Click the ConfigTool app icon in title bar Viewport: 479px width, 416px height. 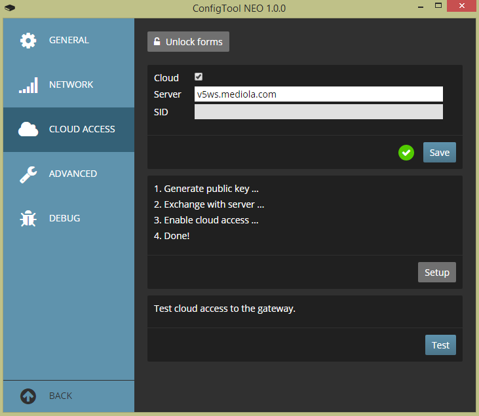pos(9,9)
